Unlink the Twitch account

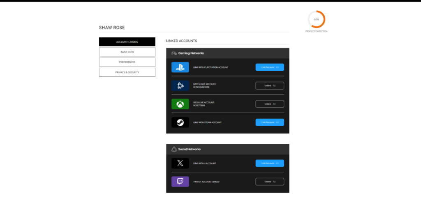tap(270, 182)
